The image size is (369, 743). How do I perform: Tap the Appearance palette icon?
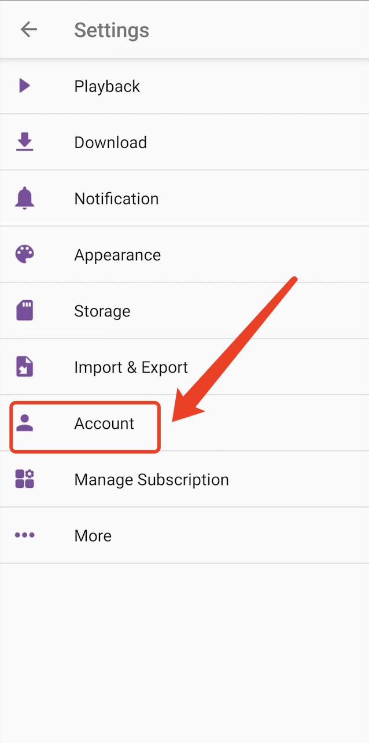click(24, 255)
